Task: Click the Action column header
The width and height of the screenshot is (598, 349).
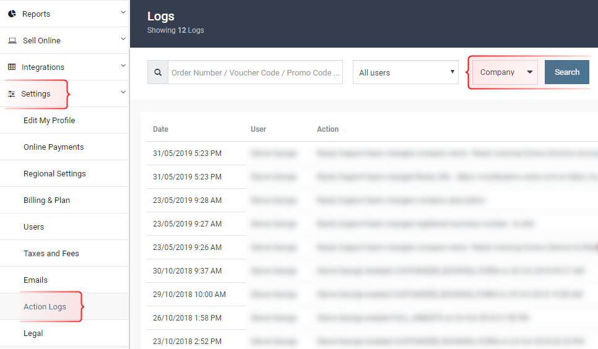Action: [x=327, y=129]
